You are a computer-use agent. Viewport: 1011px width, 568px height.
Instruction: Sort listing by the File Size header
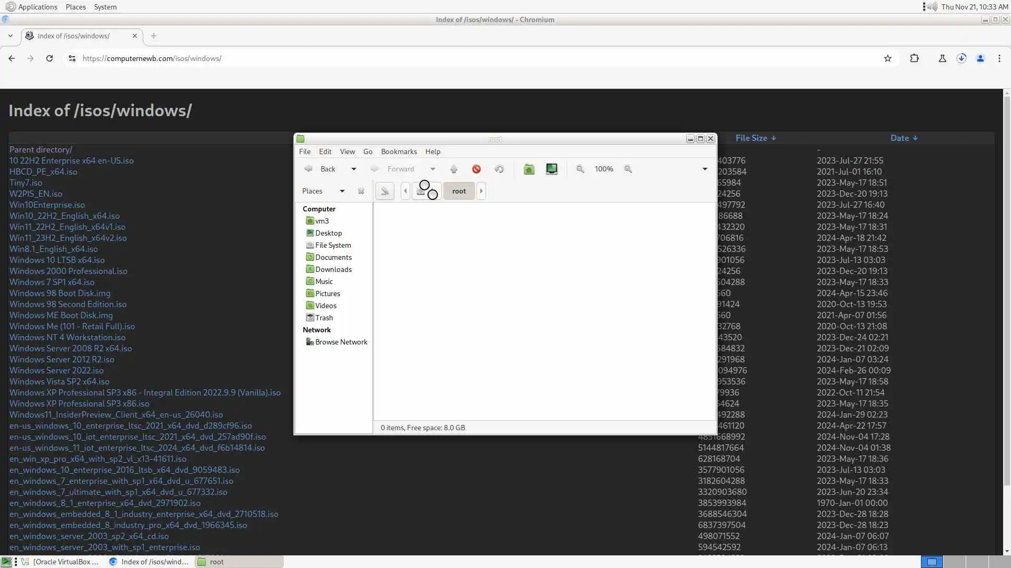[751, 138]
